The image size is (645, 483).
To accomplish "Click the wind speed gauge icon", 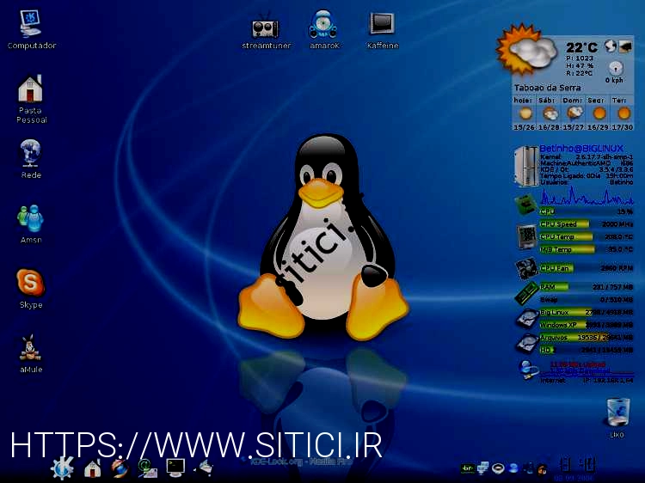I will [x=615, y=68].
